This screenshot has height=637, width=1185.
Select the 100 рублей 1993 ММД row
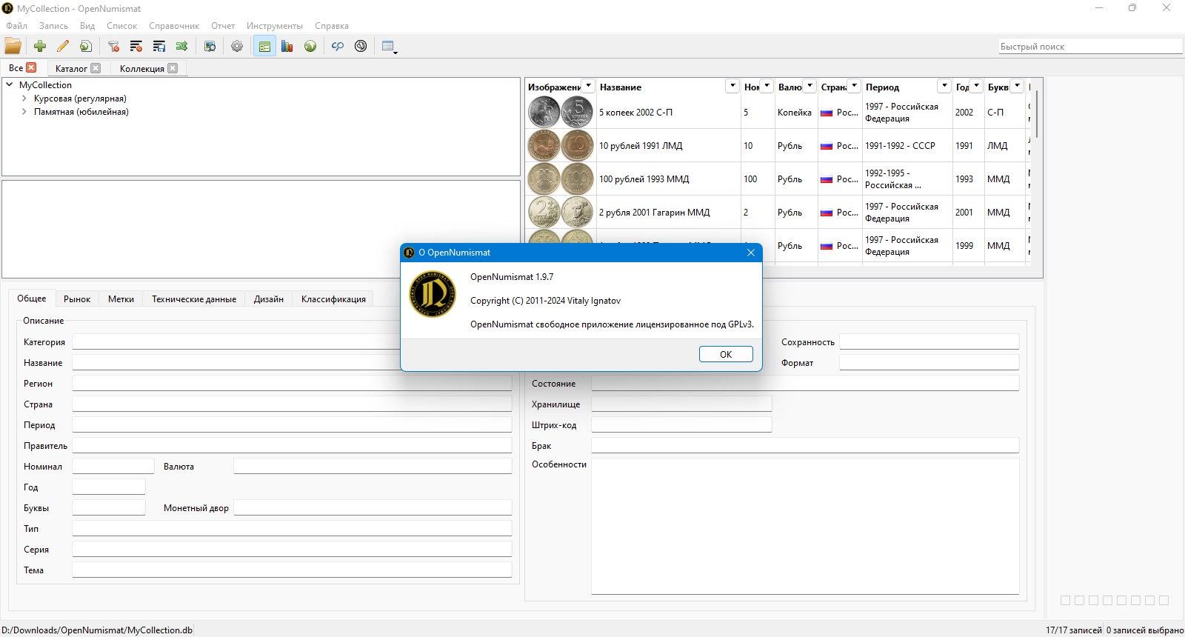pyautogui.click(x=777, y=179)
